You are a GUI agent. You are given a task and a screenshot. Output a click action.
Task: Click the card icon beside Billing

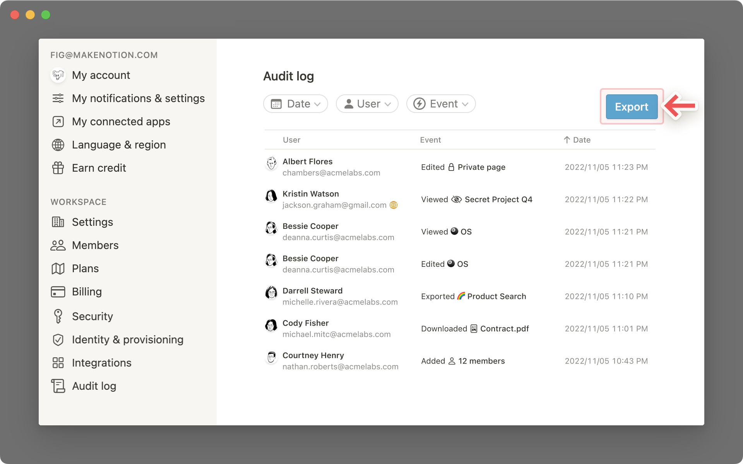coord(58,292)
